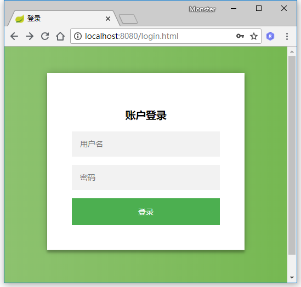Close the 登录 tab
The image size is (301, 287).
[108, 19]
